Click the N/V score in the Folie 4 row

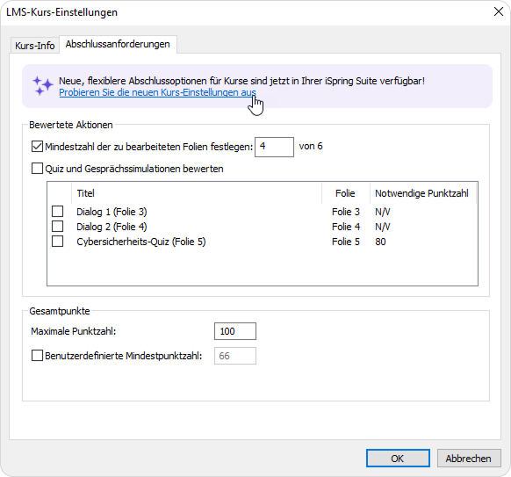click(x=383, y=227)
